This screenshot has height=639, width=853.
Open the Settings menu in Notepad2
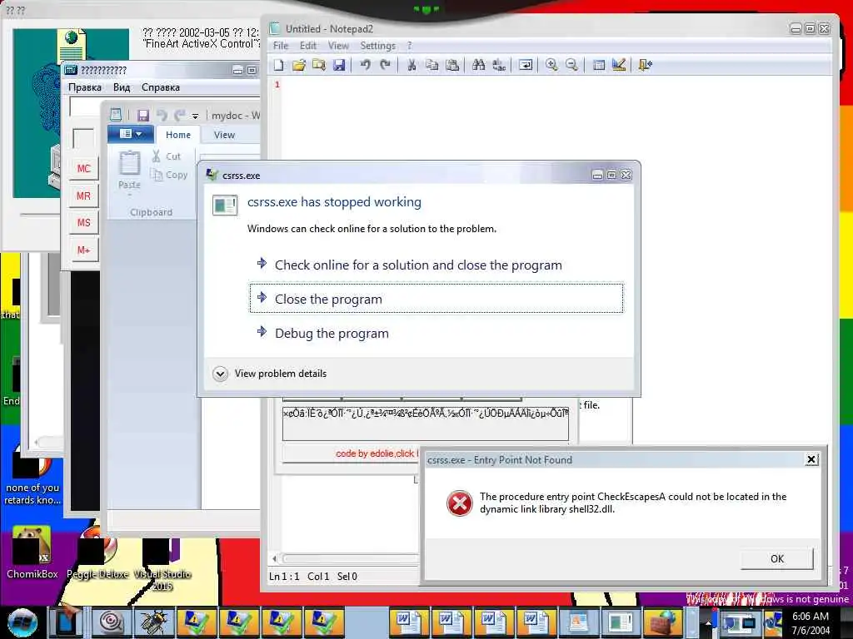(377, 46)
